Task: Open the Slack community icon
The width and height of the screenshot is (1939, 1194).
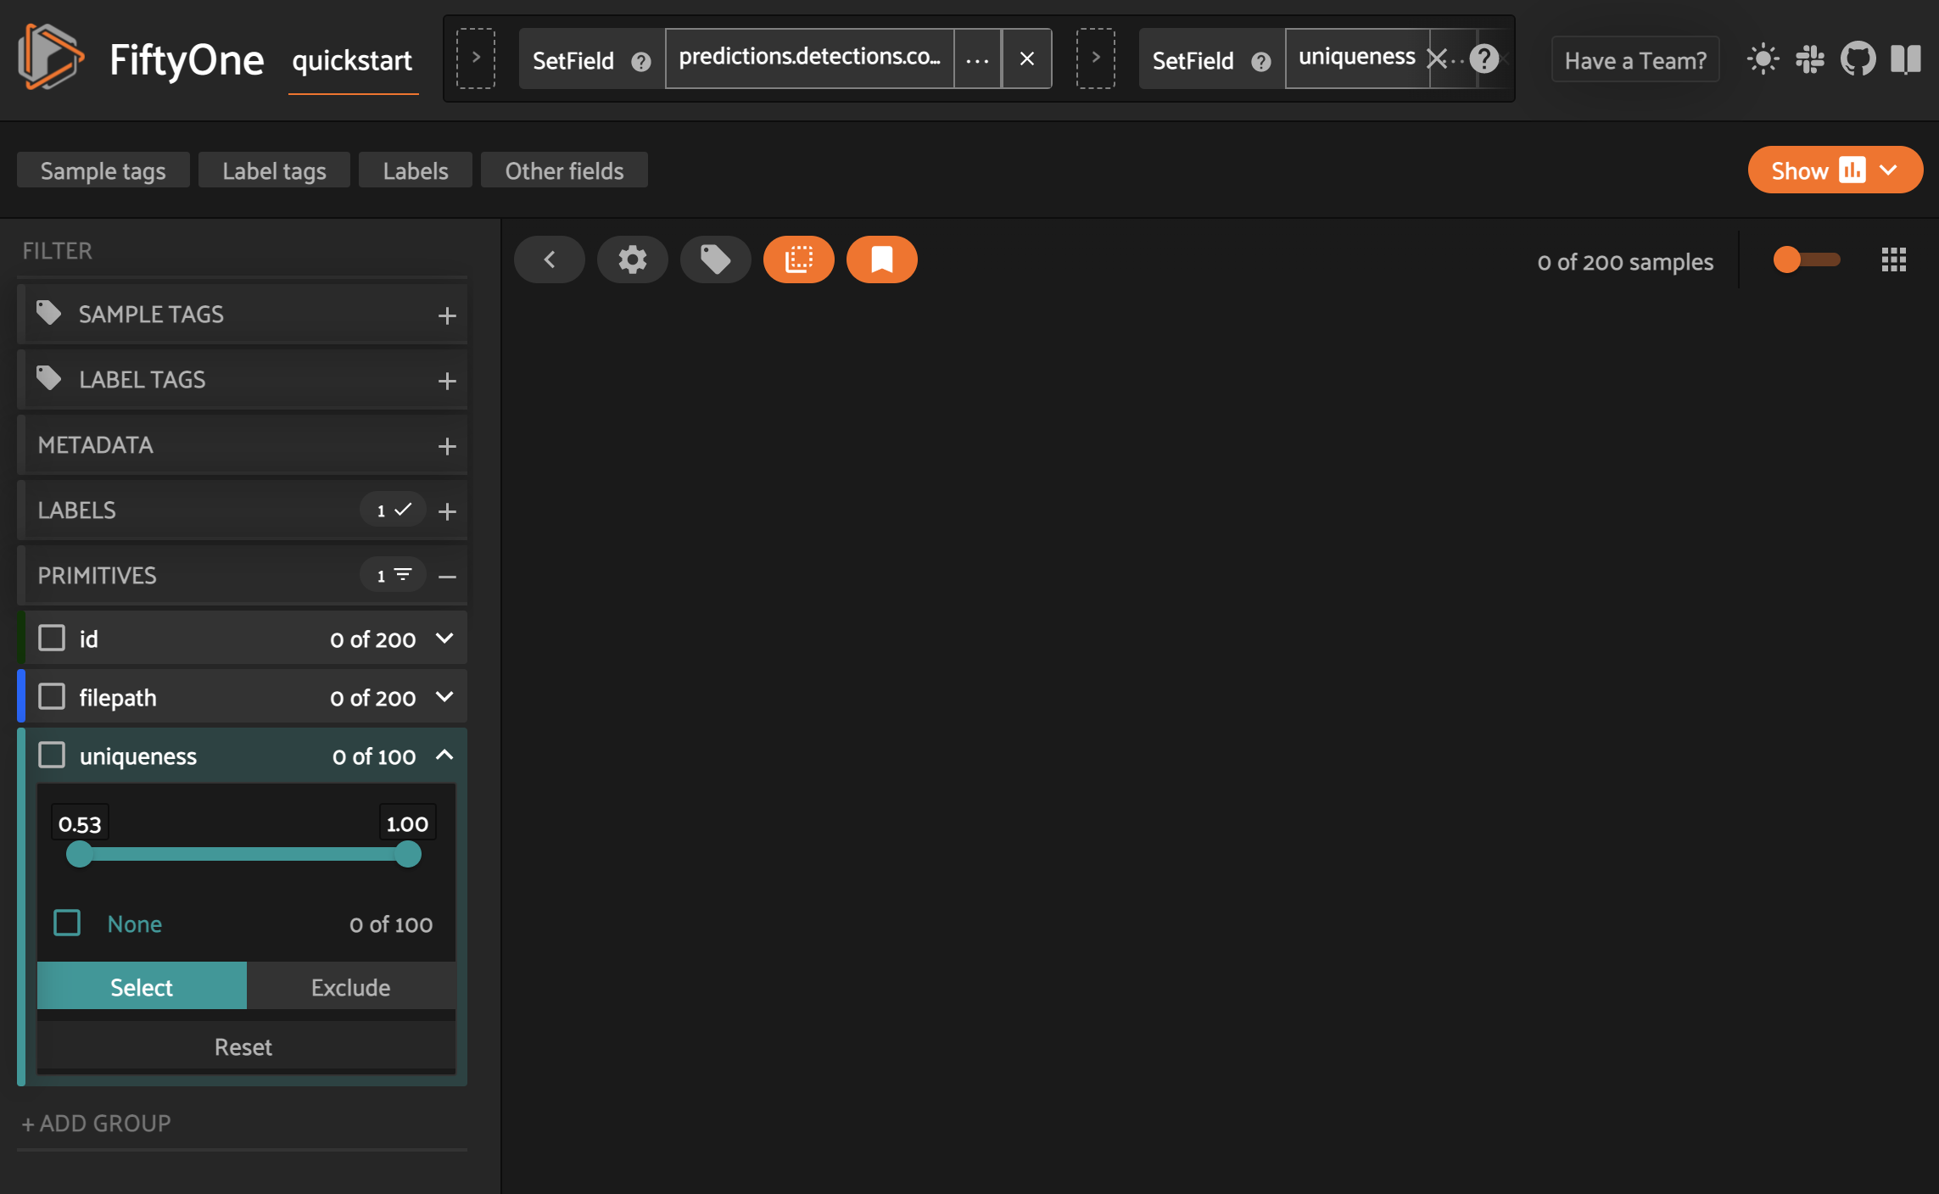Action: click(x=1811, y=59)
